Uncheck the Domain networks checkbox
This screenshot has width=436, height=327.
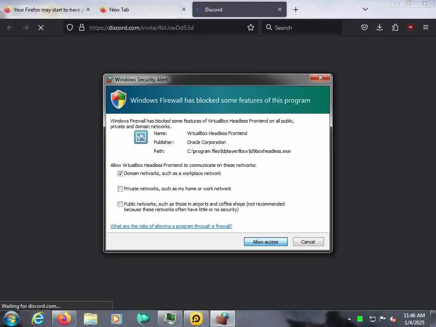[120, 174]
